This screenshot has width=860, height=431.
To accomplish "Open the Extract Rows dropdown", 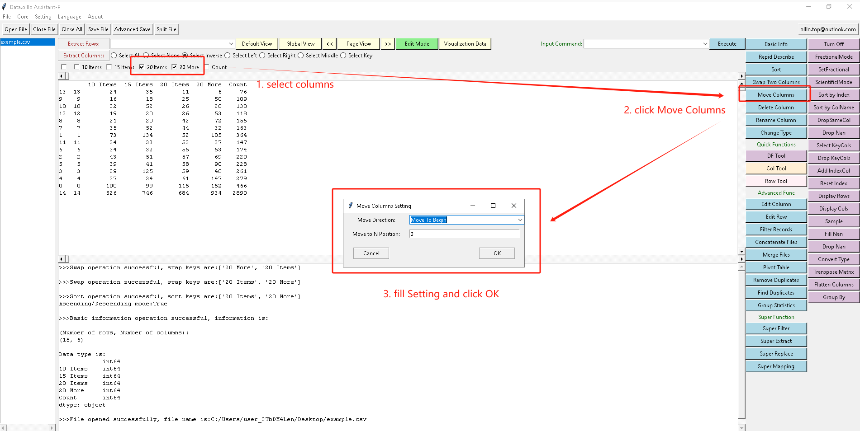I will (x=231, y=44).
